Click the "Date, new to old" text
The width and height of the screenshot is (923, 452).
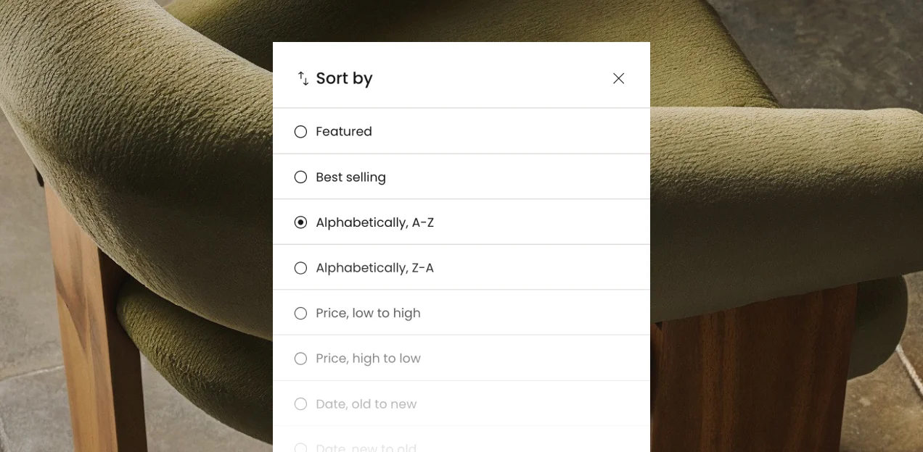click(366, 448)
